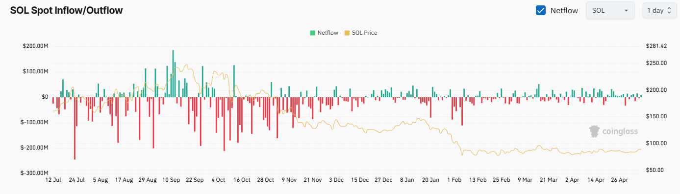Click the yellow SOL Price legend swatch
The width and height of the screenshot is (680, 194).
tap(347, 33)
